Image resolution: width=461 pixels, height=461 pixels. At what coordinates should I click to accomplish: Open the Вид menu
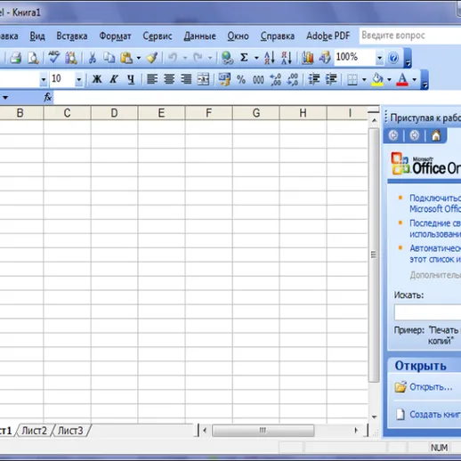tap(37, 36)
